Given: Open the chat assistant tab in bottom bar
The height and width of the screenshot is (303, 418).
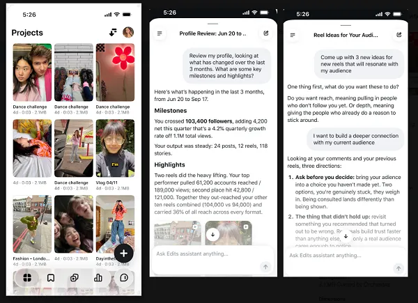Looking at the screenshot, I should pos(124,278).
